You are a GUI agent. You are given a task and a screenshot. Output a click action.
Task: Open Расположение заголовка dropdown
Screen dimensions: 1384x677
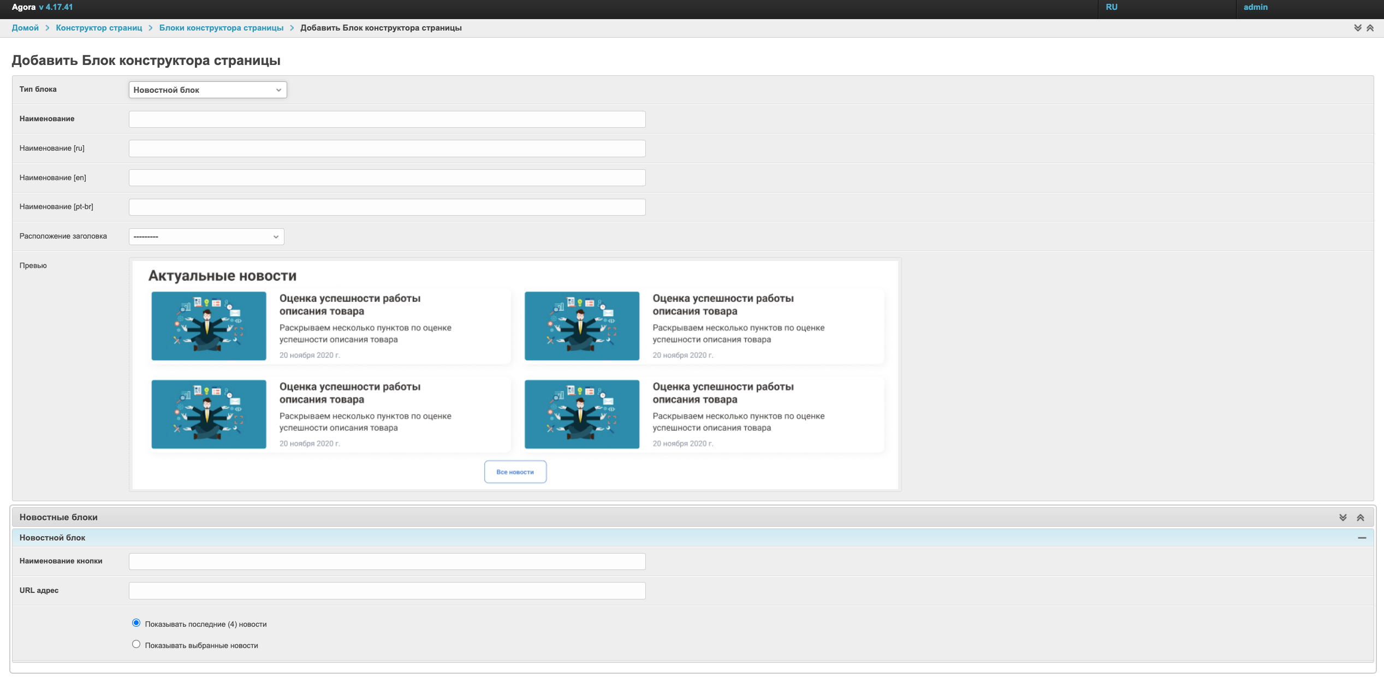206,236
